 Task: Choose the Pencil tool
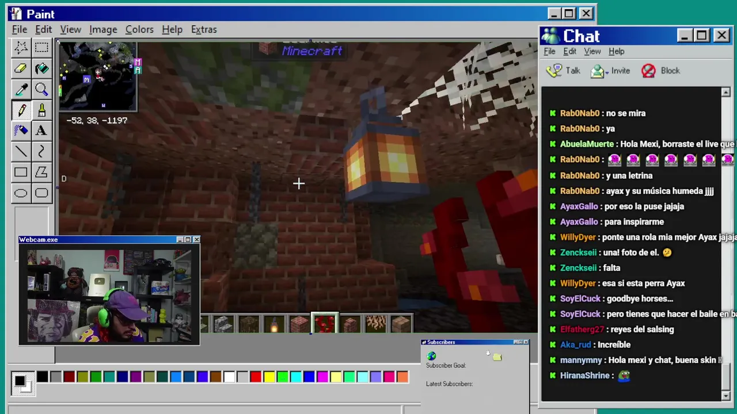[21, 110]
